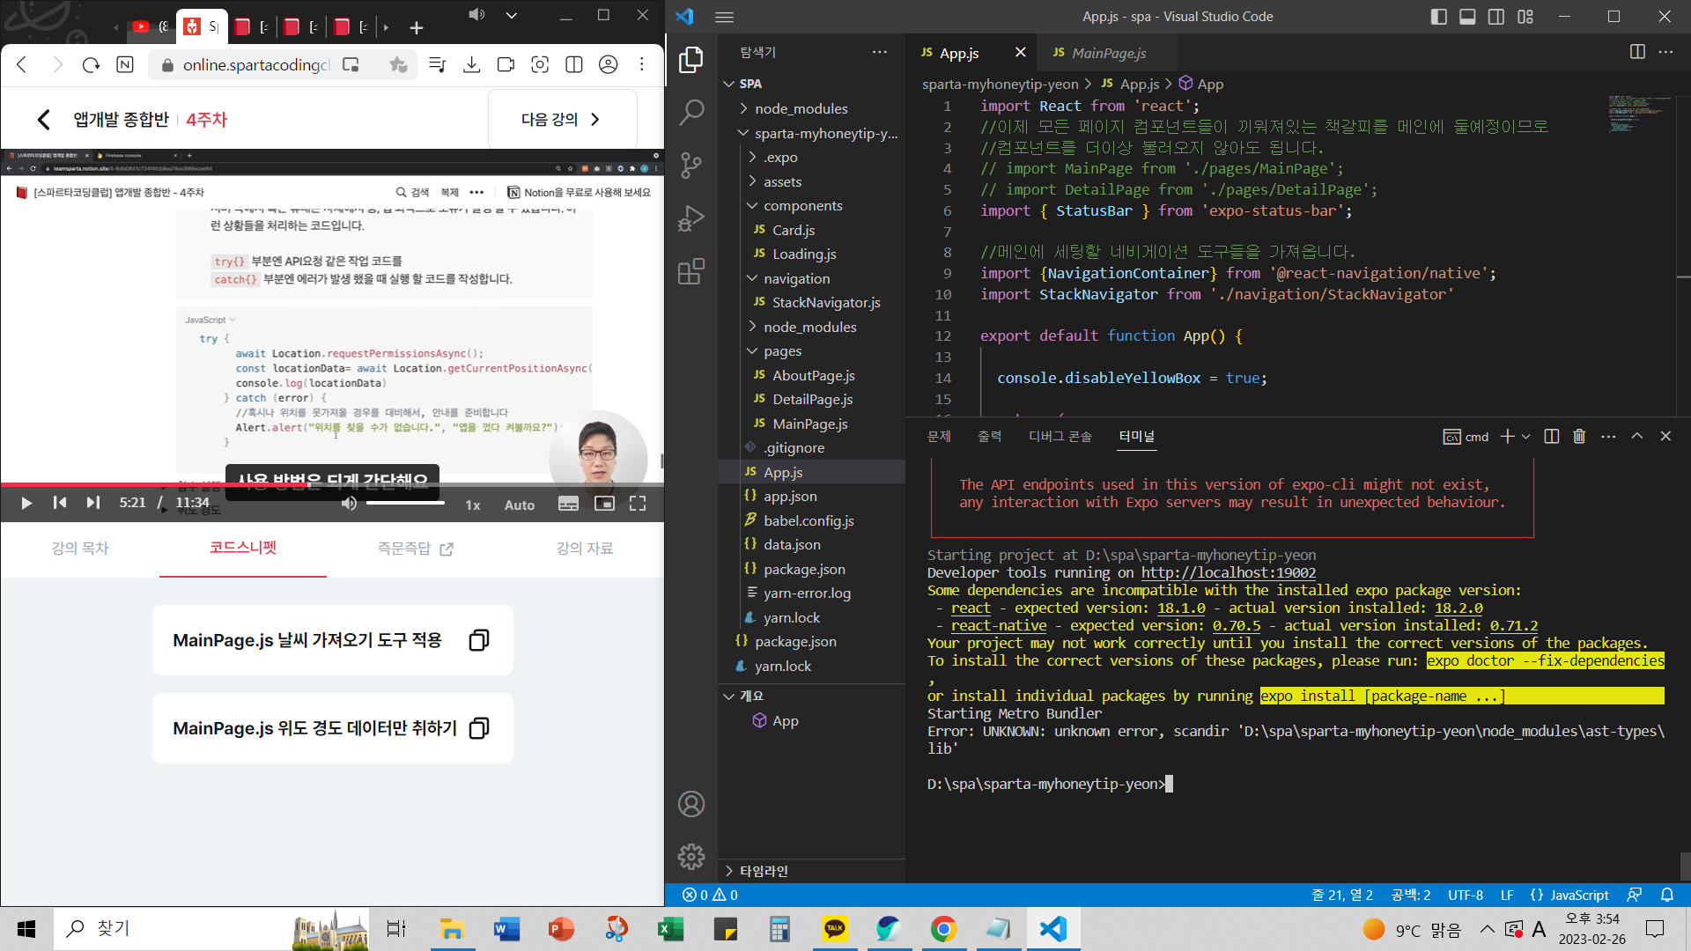Open the browser profile icon
The height and width of the screenshot is (951, 1691).
coord(608,64)
